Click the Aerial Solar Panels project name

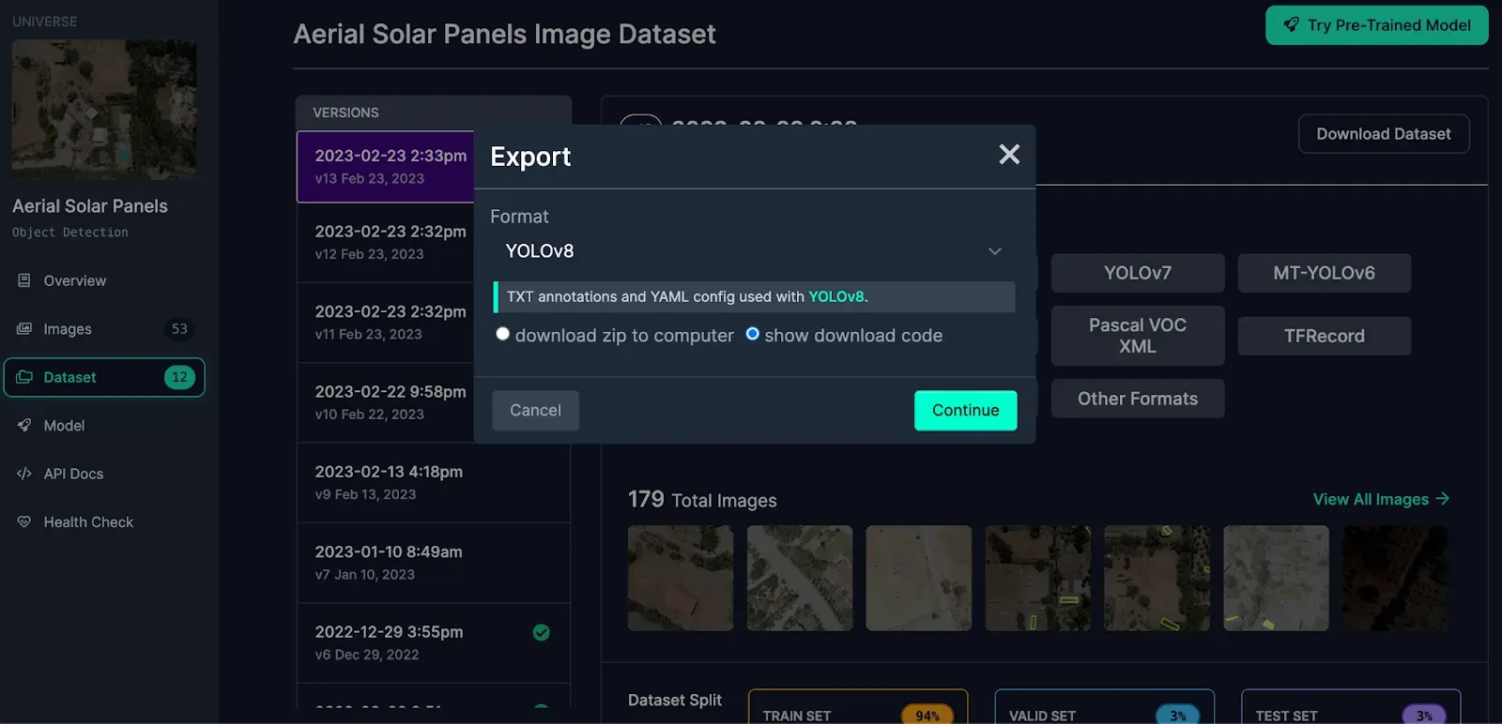click(90, 206)
